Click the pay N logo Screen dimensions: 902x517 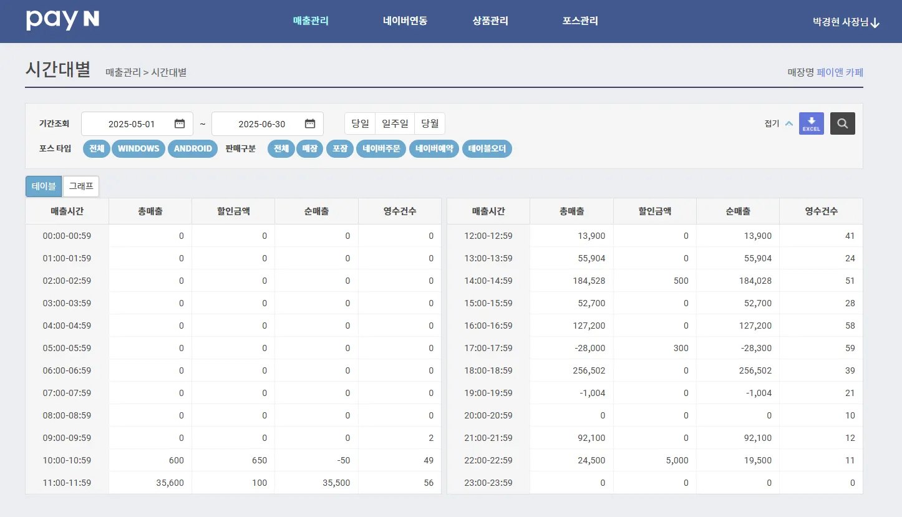(62, 20)
